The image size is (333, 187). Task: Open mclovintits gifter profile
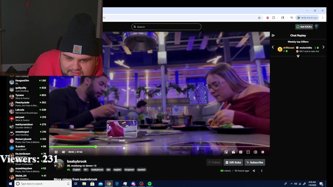point(305,48)
